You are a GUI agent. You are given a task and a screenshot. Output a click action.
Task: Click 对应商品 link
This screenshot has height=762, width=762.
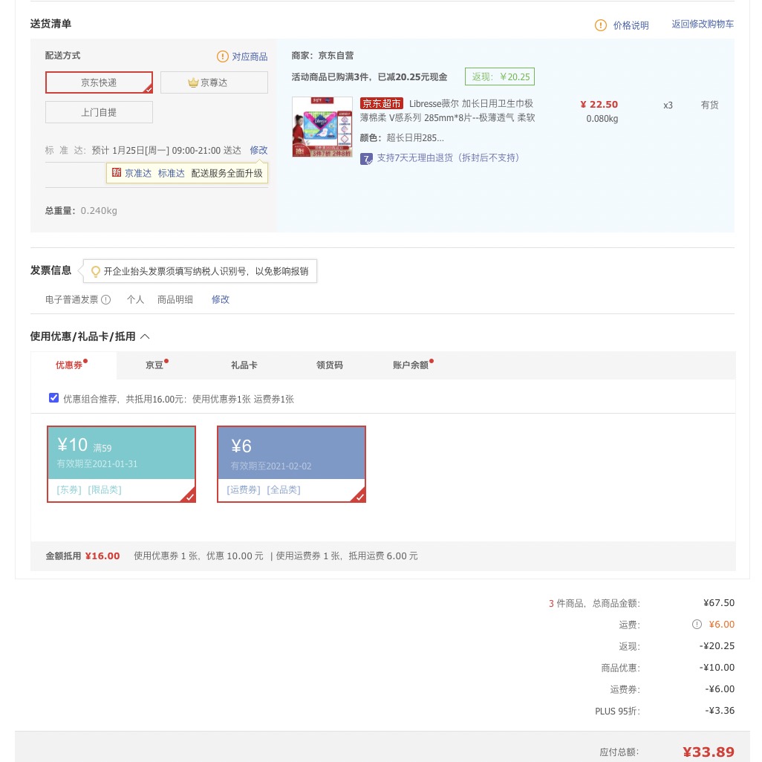coord(250,56)
